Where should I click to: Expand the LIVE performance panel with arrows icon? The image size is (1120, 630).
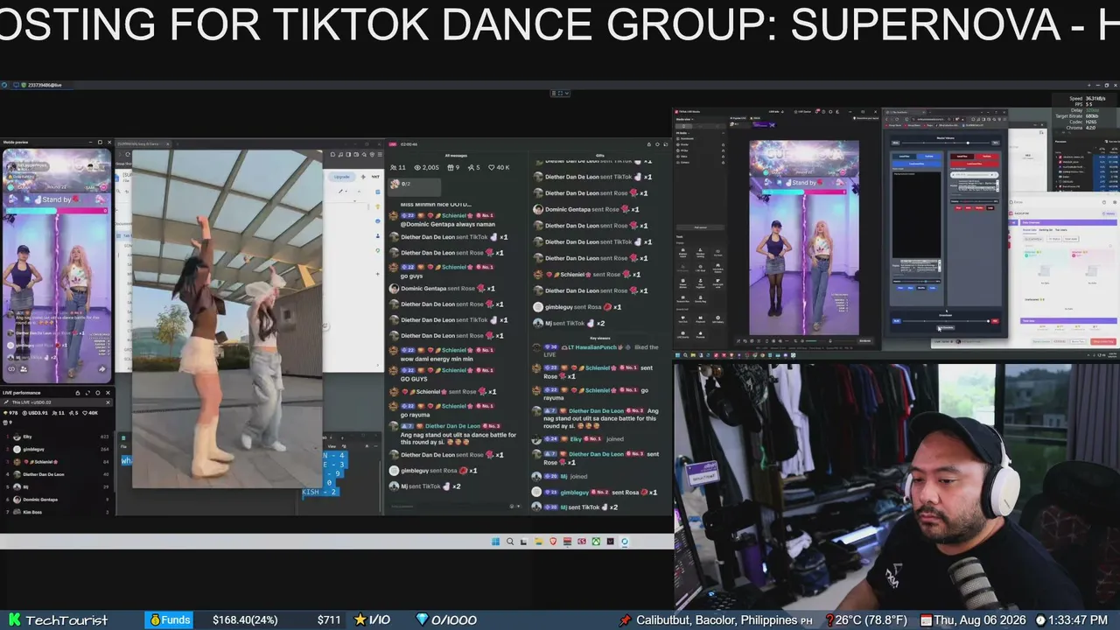[87, 393]
